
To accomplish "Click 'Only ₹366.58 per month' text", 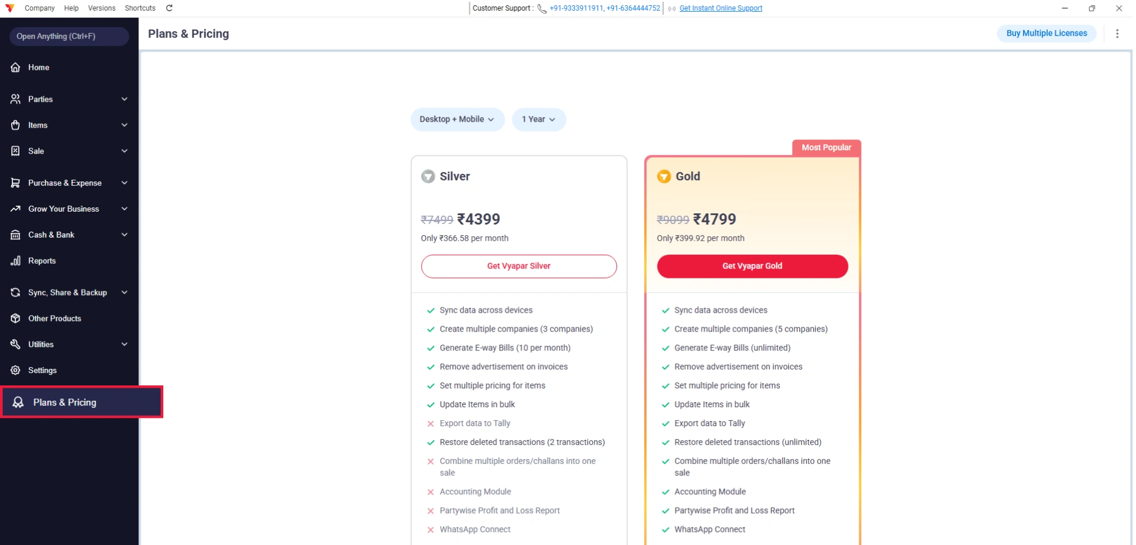I will [464, 238].
